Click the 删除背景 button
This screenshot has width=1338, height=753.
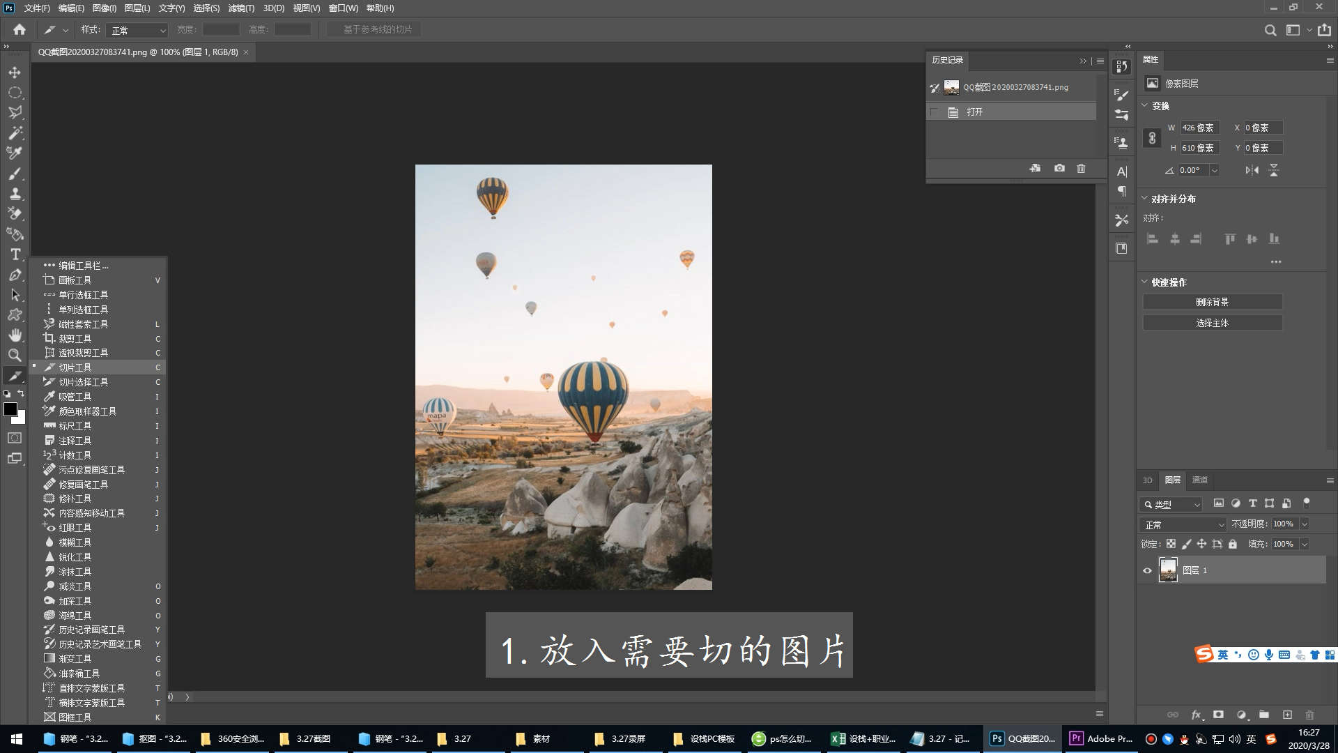click(x=1213, y=302)
